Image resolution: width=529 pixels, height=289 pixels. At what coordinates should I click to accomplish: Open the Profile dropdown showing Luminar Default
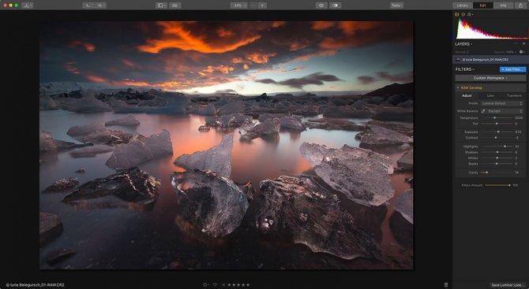point(502,104)
